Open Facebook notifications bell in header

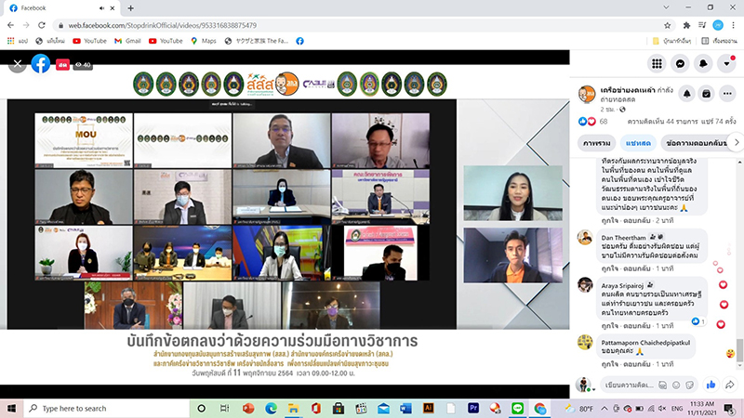pos(703,63)
